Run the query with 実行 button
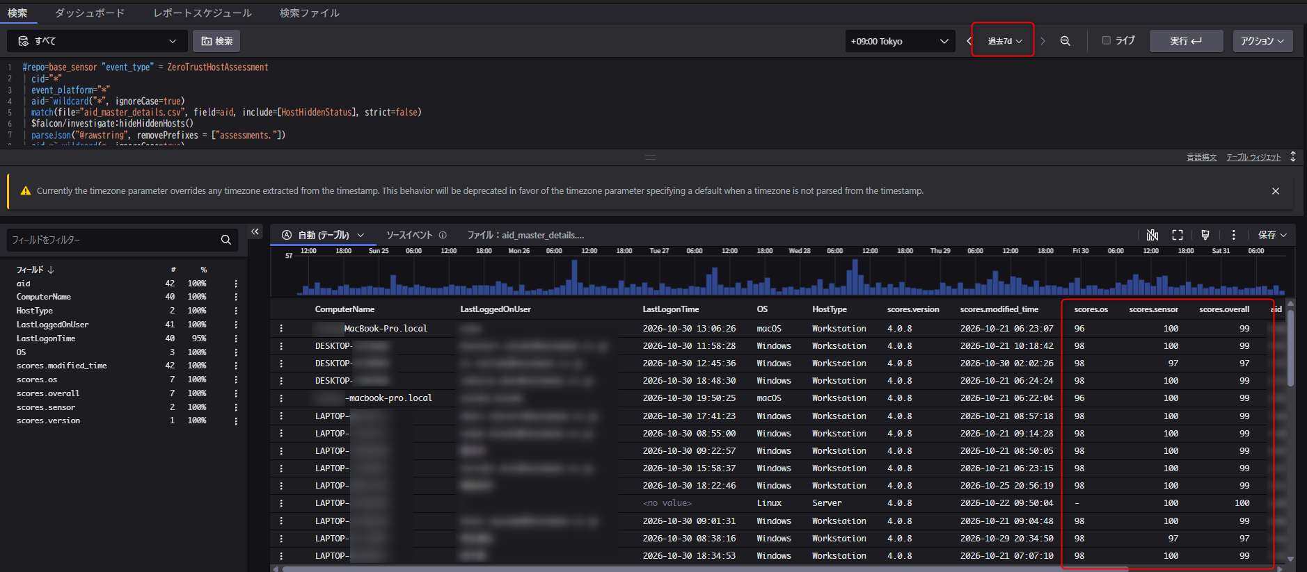This screenshot has width=1307, height=572. [x=1186, y=41]
